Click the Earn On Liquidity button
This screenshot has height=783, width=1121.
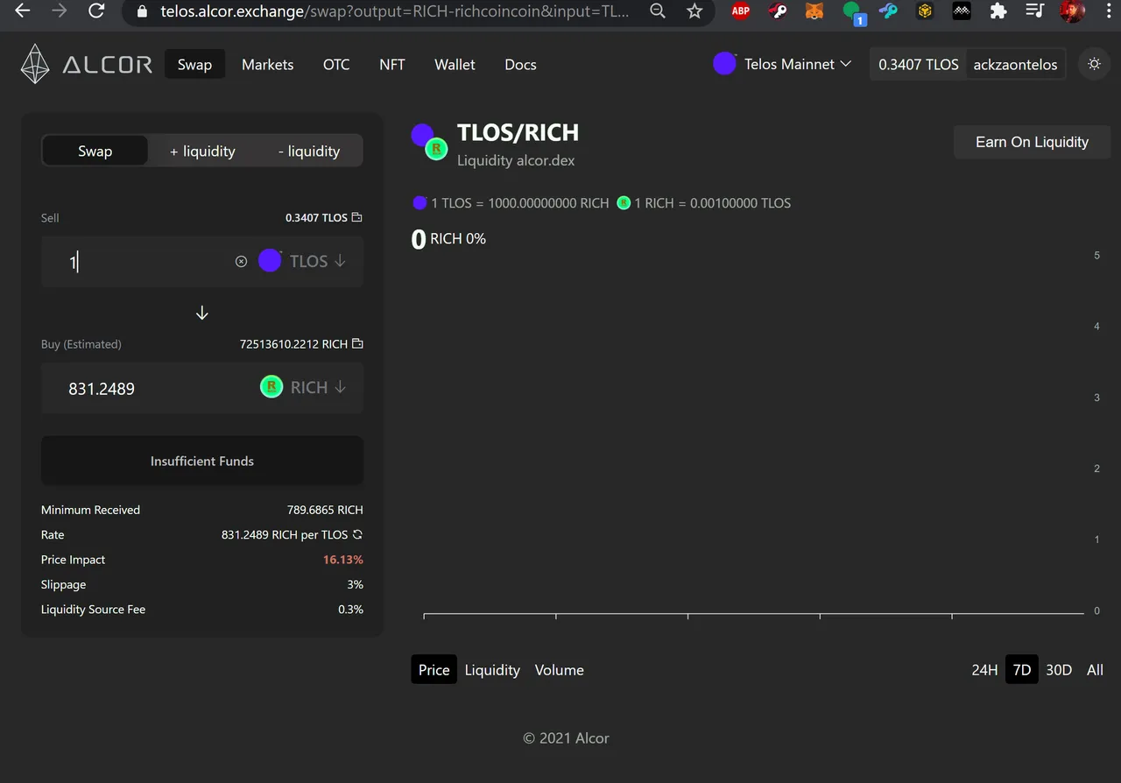1032,142
